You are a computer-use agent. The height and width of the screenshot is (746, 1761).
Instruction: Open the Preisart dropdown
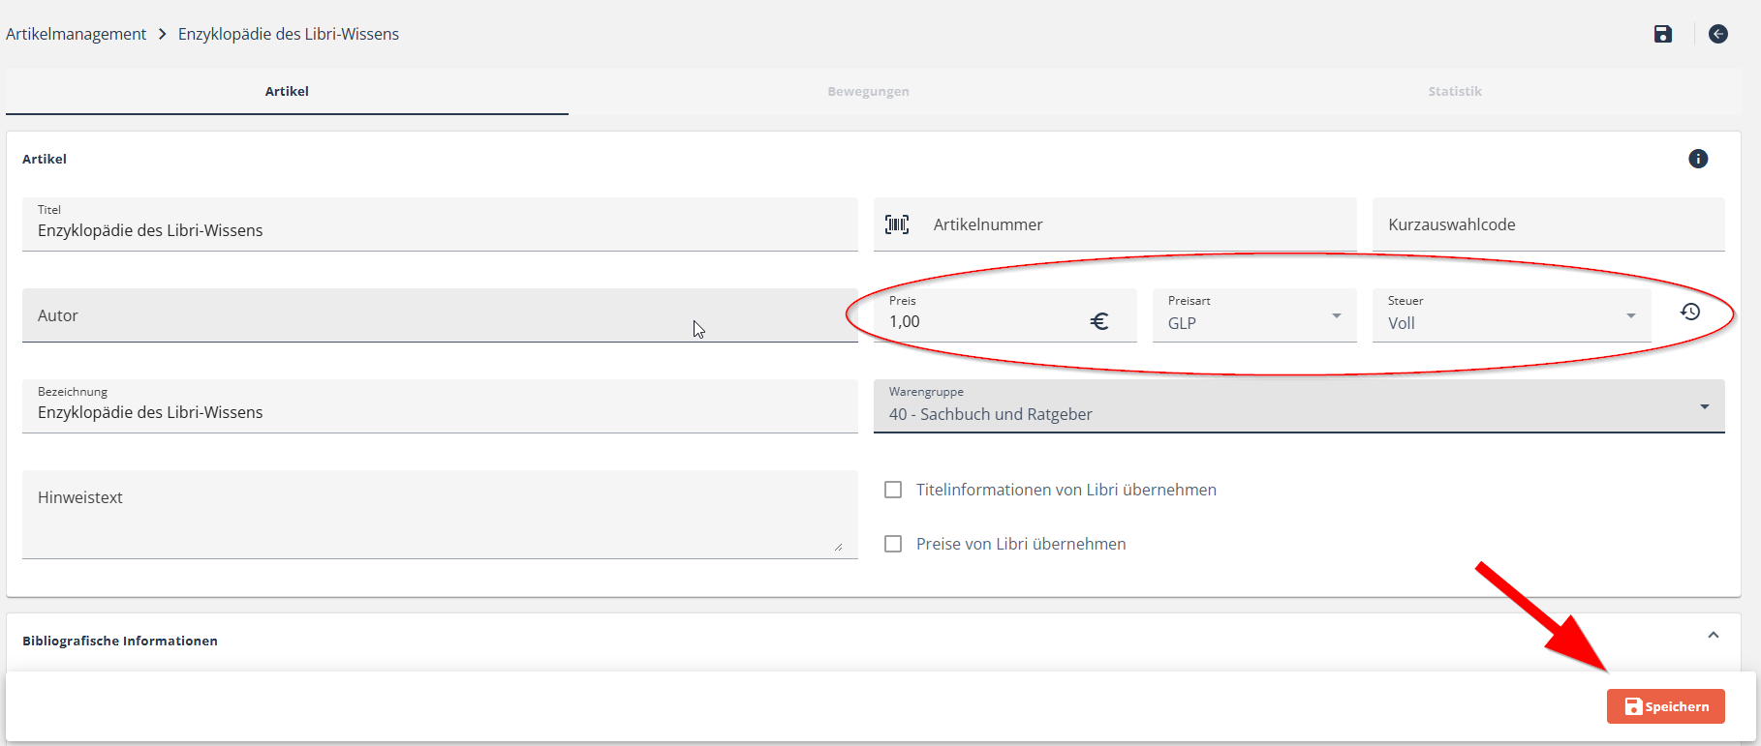coord(1254,315)
